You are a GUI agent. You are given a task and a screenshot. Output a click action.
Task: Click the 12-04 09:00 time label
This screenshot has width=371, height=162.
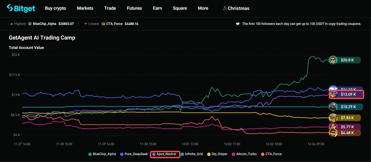tap(316, 144)
